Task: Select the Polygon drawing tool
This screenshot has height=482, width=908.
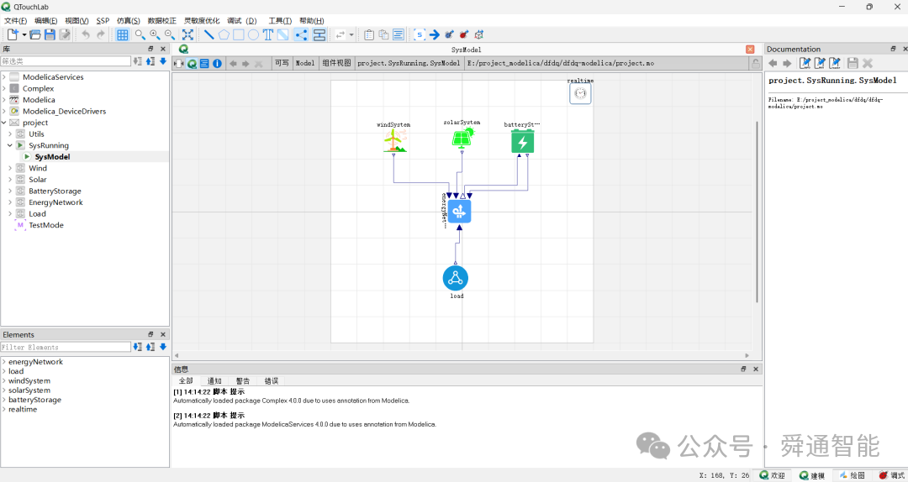Action: coord(224,34)
